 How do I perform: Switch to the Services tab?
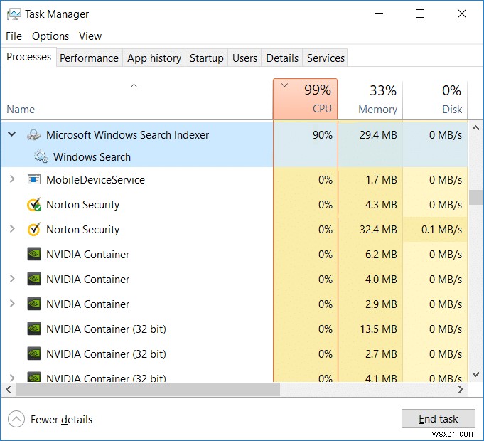click(326, 58)
